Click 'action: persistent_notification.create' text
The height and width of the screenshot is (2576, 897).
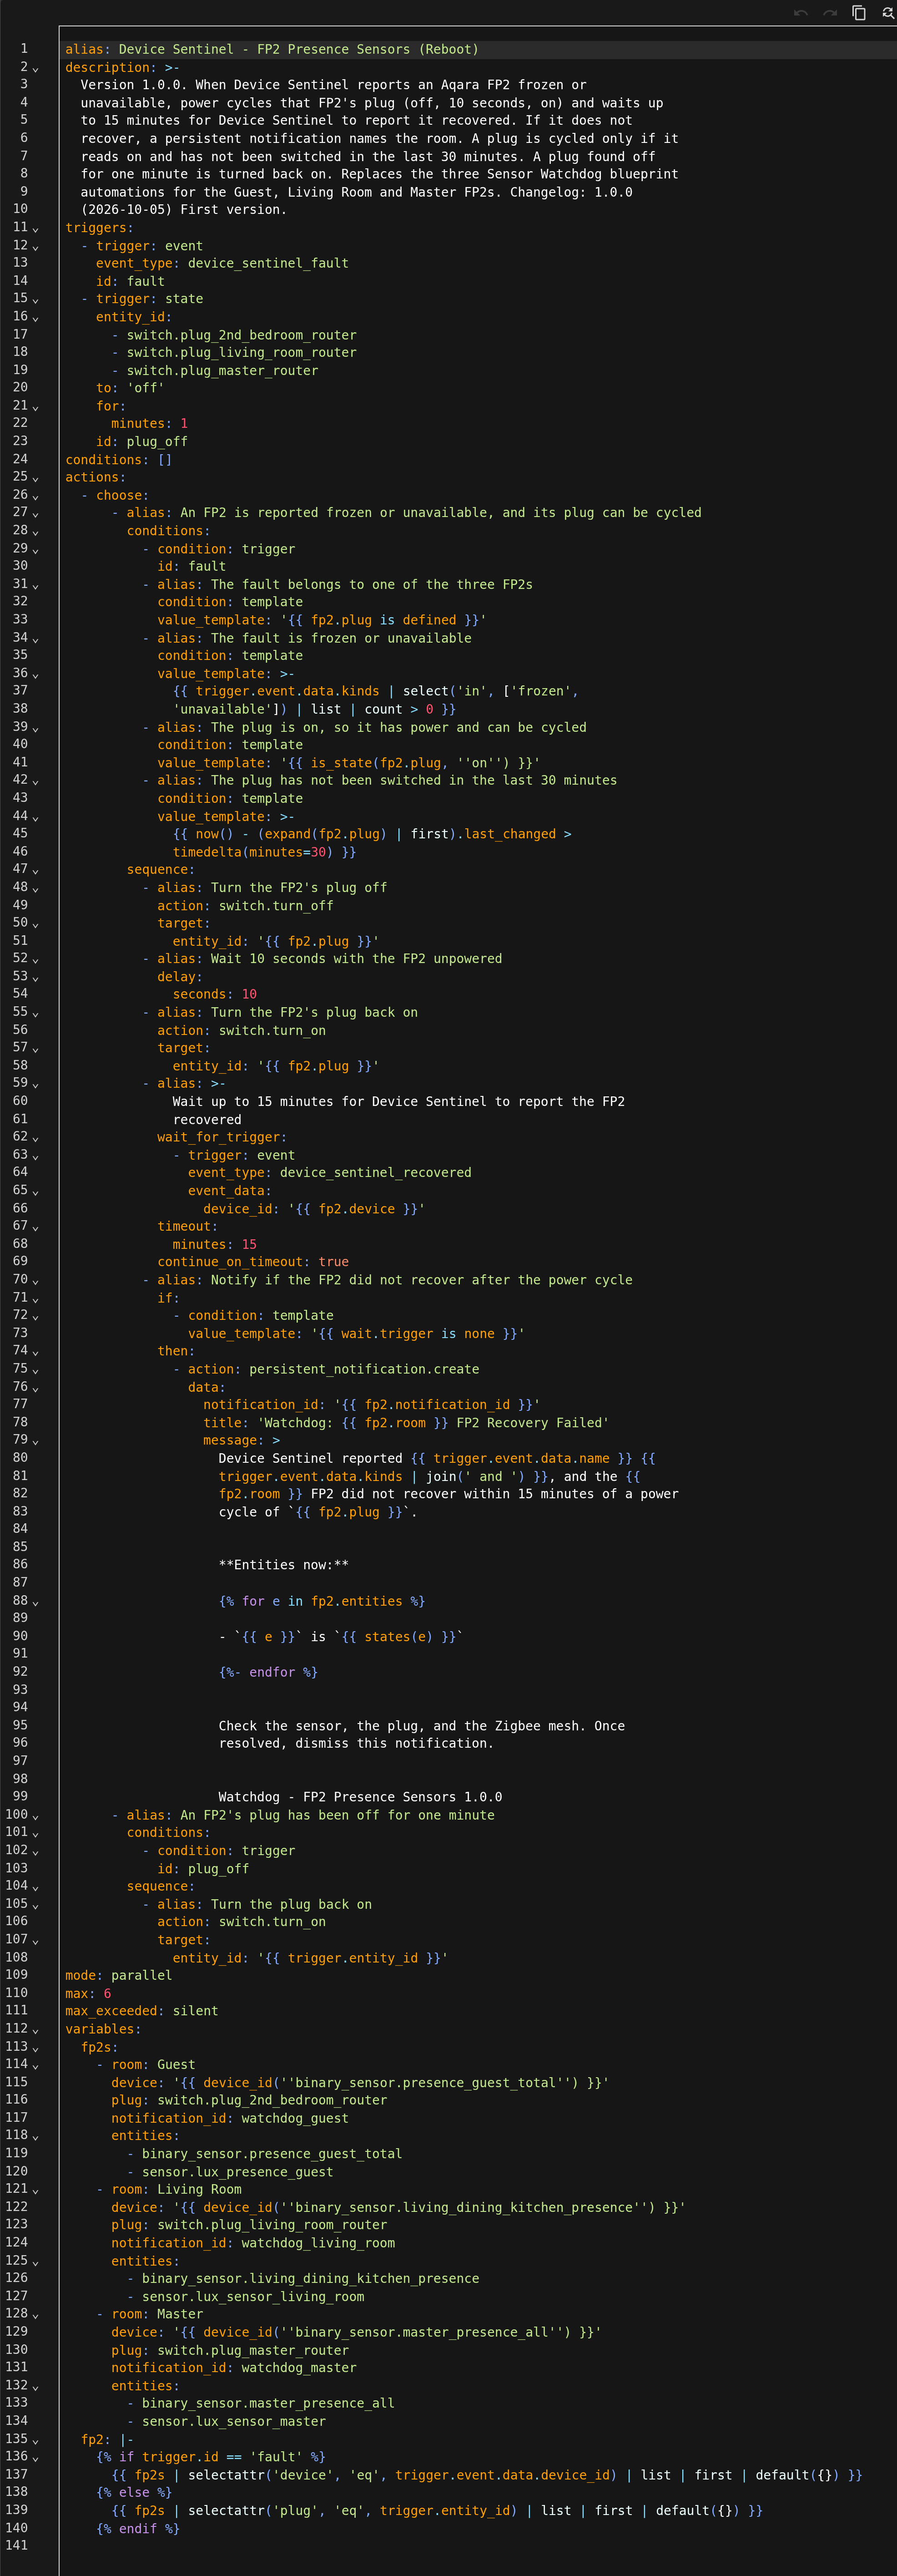point(333,1369)
